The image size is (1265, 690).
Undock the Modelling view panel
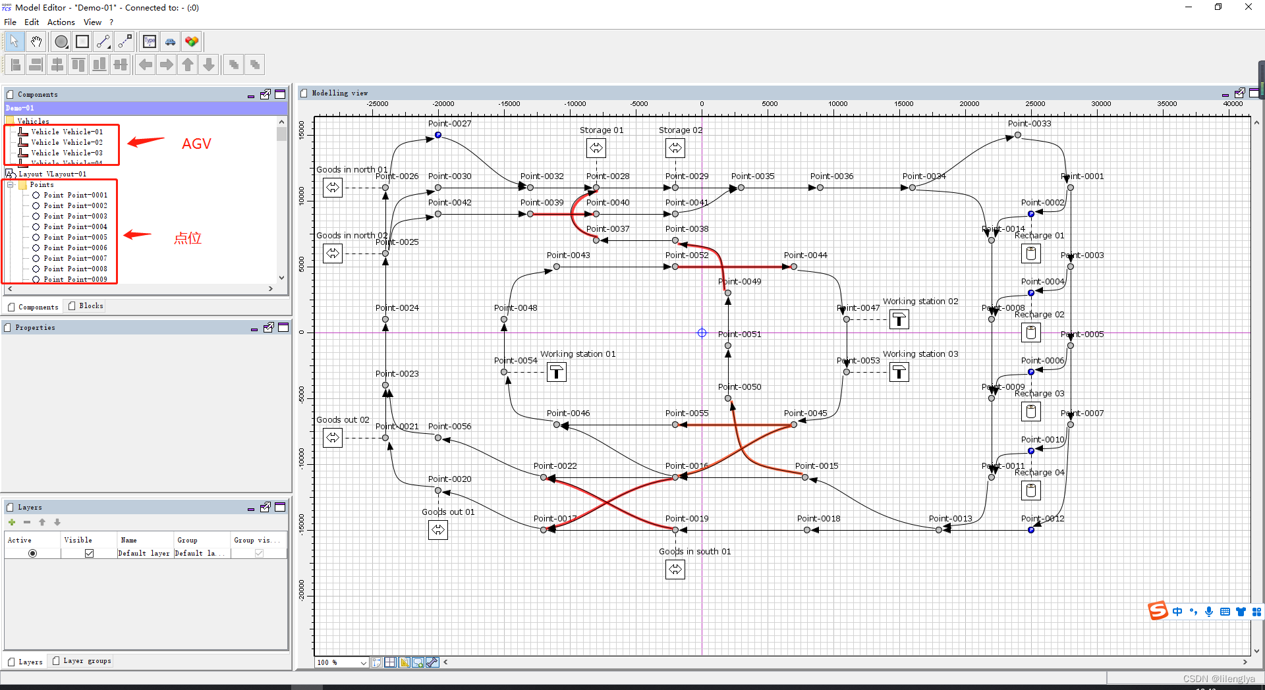click(x=1240, y=93)
